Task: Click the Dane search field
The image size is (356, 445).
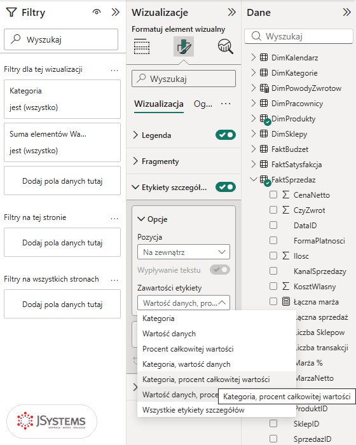Action: click(x=299, y=36)
